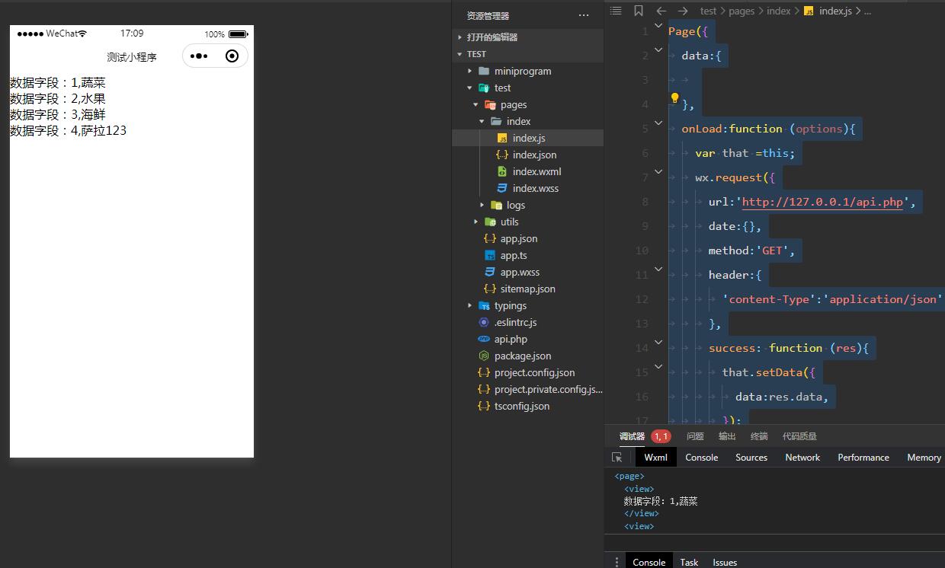Toggle the editor outline list icon

click(x=616, y=11)
